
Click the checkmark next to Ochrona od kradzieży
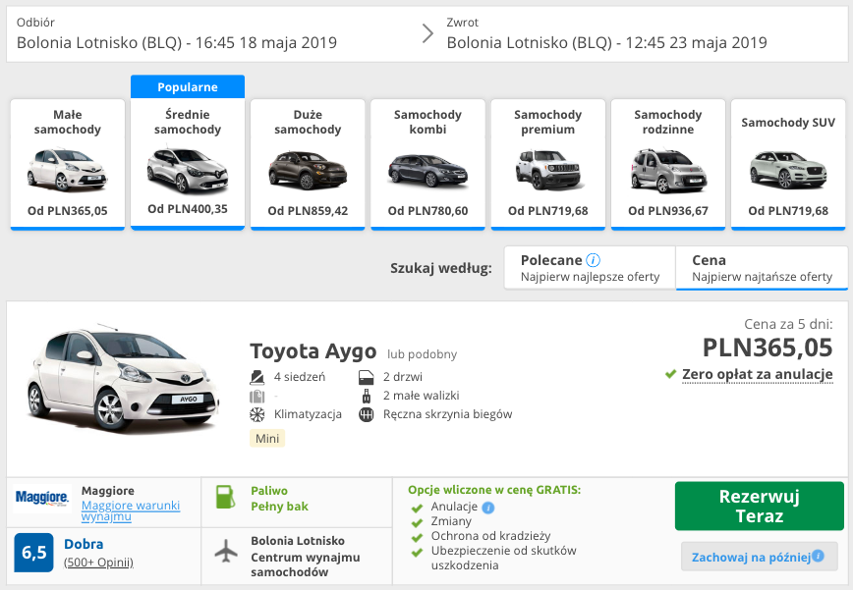coord(418,537)
